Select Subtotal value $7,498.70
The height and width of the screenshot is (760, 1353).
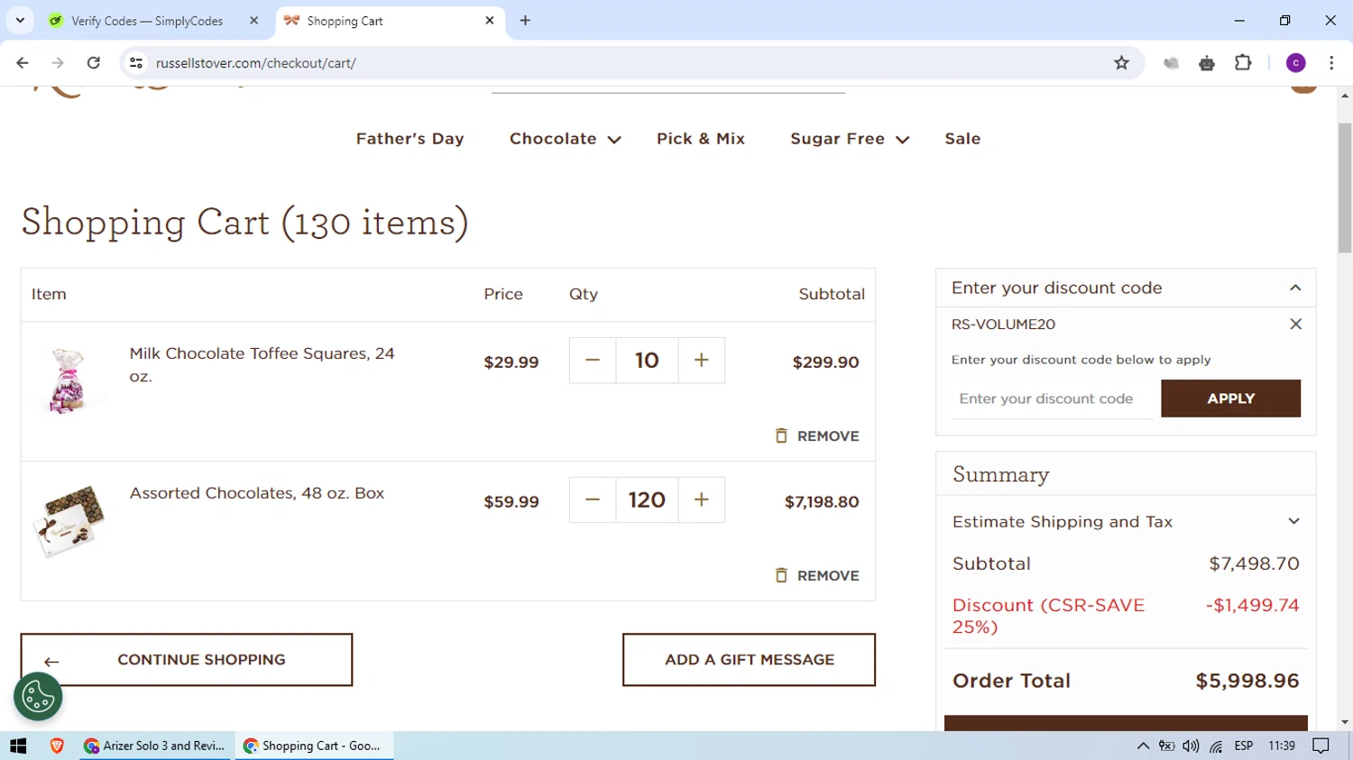click(1254, 564)
